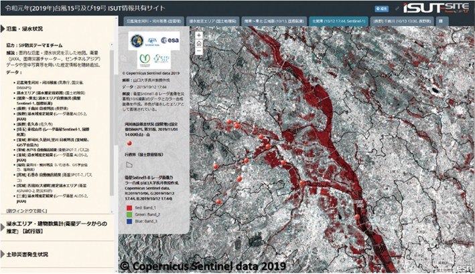Click the round blue emblem logo
The width and height of the screenshot is (475, 274).
coord(137,41)
